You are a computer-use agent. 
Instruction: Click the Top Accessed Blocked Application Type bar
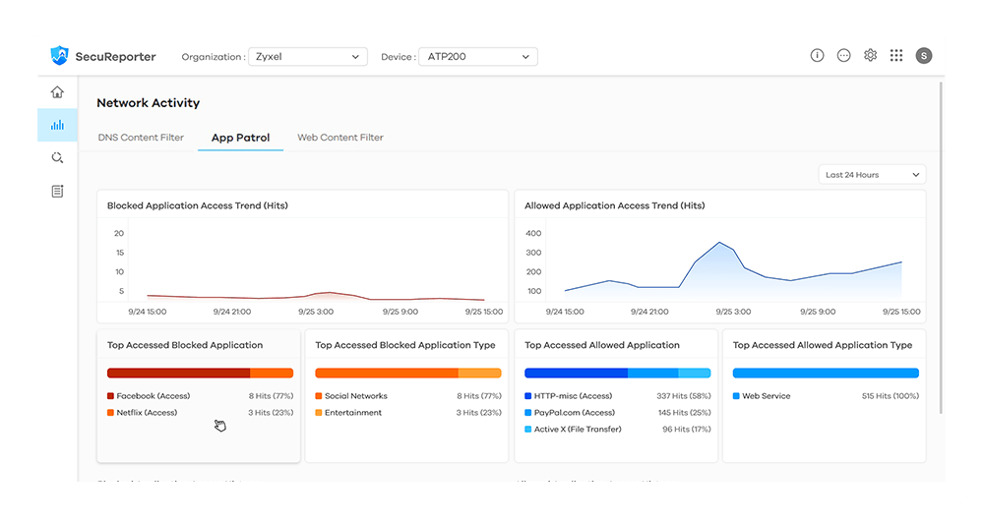(408, 373)
